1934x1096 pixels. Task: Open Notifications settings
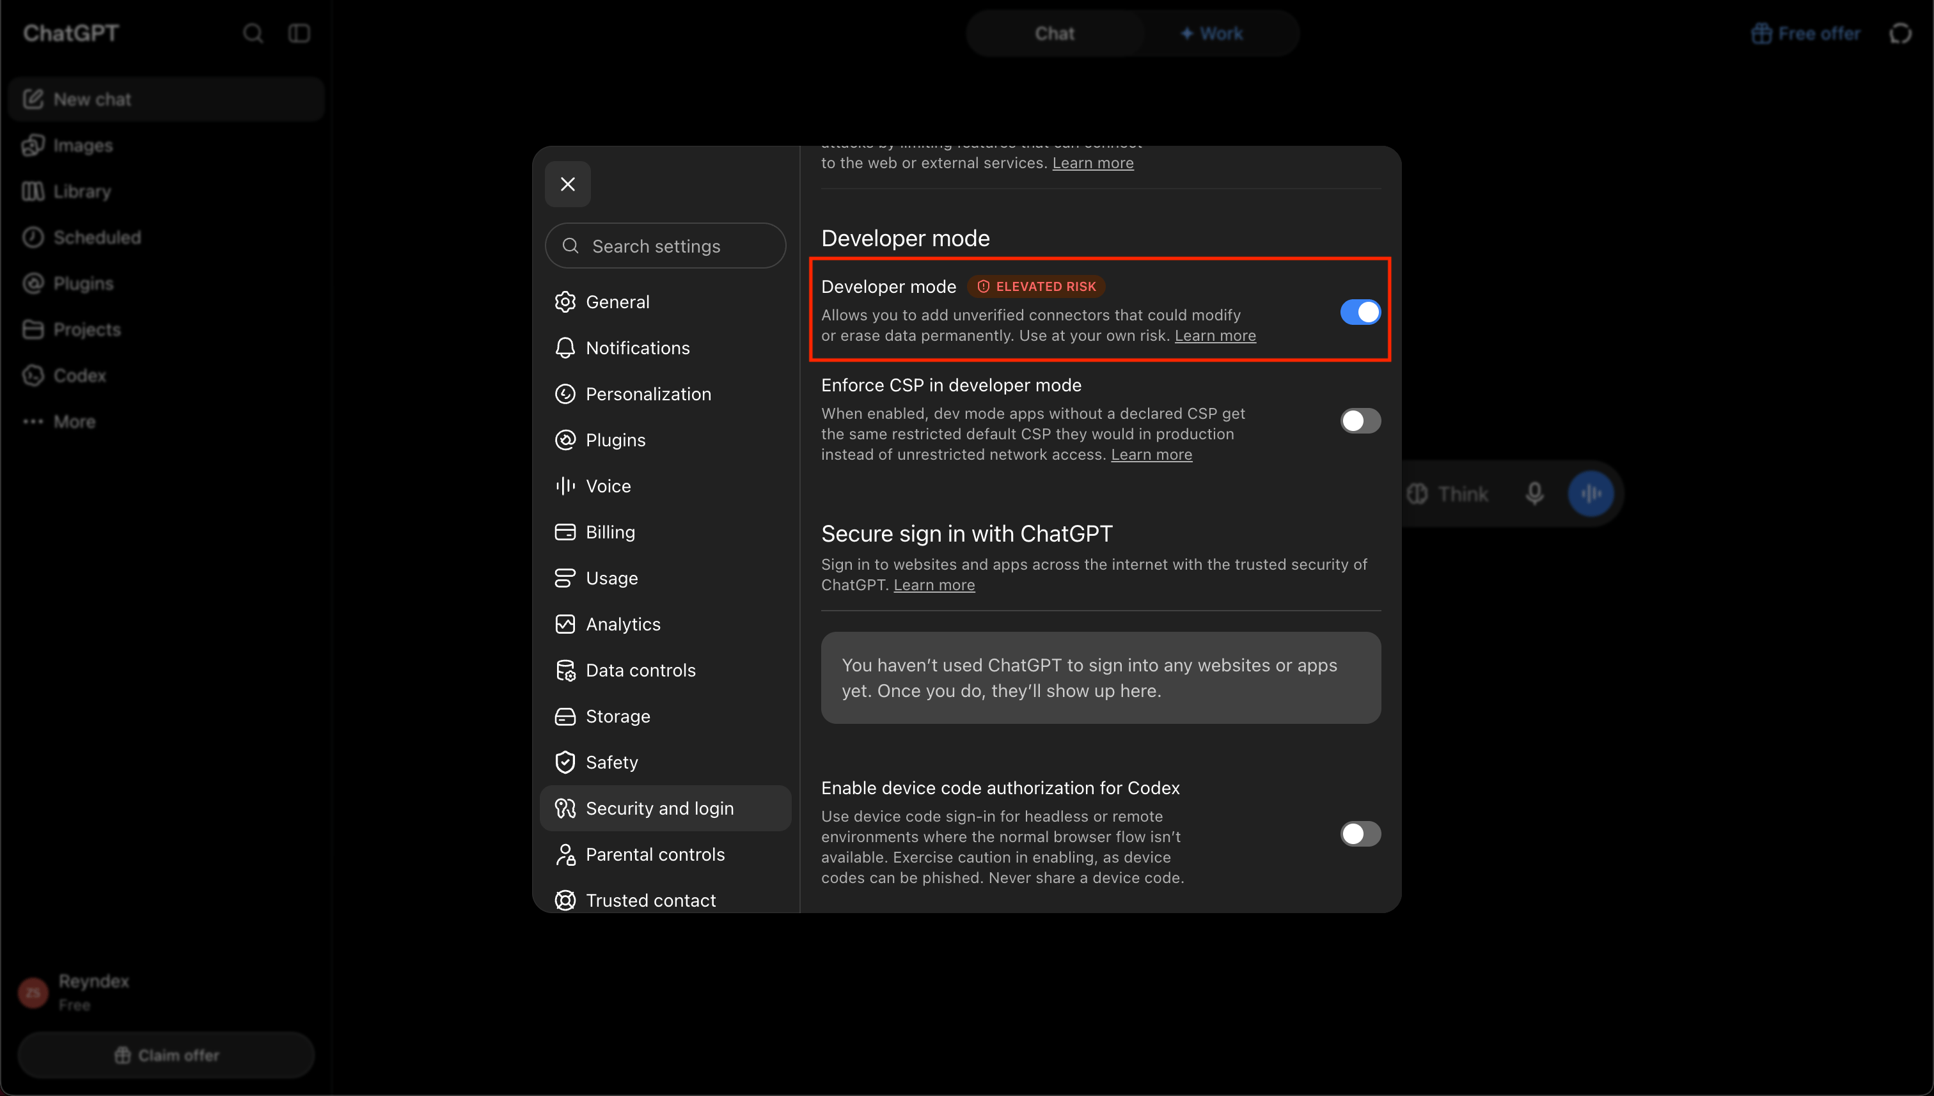[x=666, y=348]
